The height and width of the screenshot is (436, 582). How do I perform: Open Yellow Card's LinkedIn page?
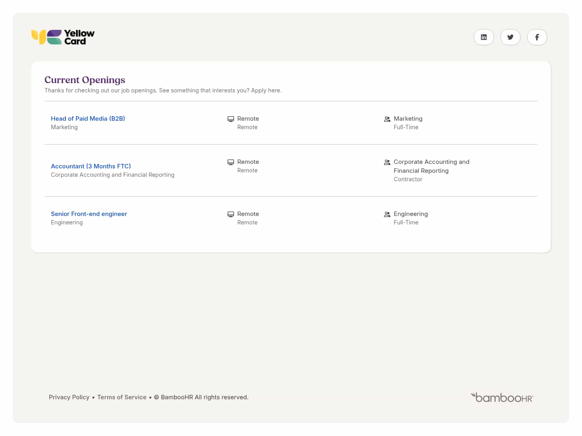coord(483,37)
